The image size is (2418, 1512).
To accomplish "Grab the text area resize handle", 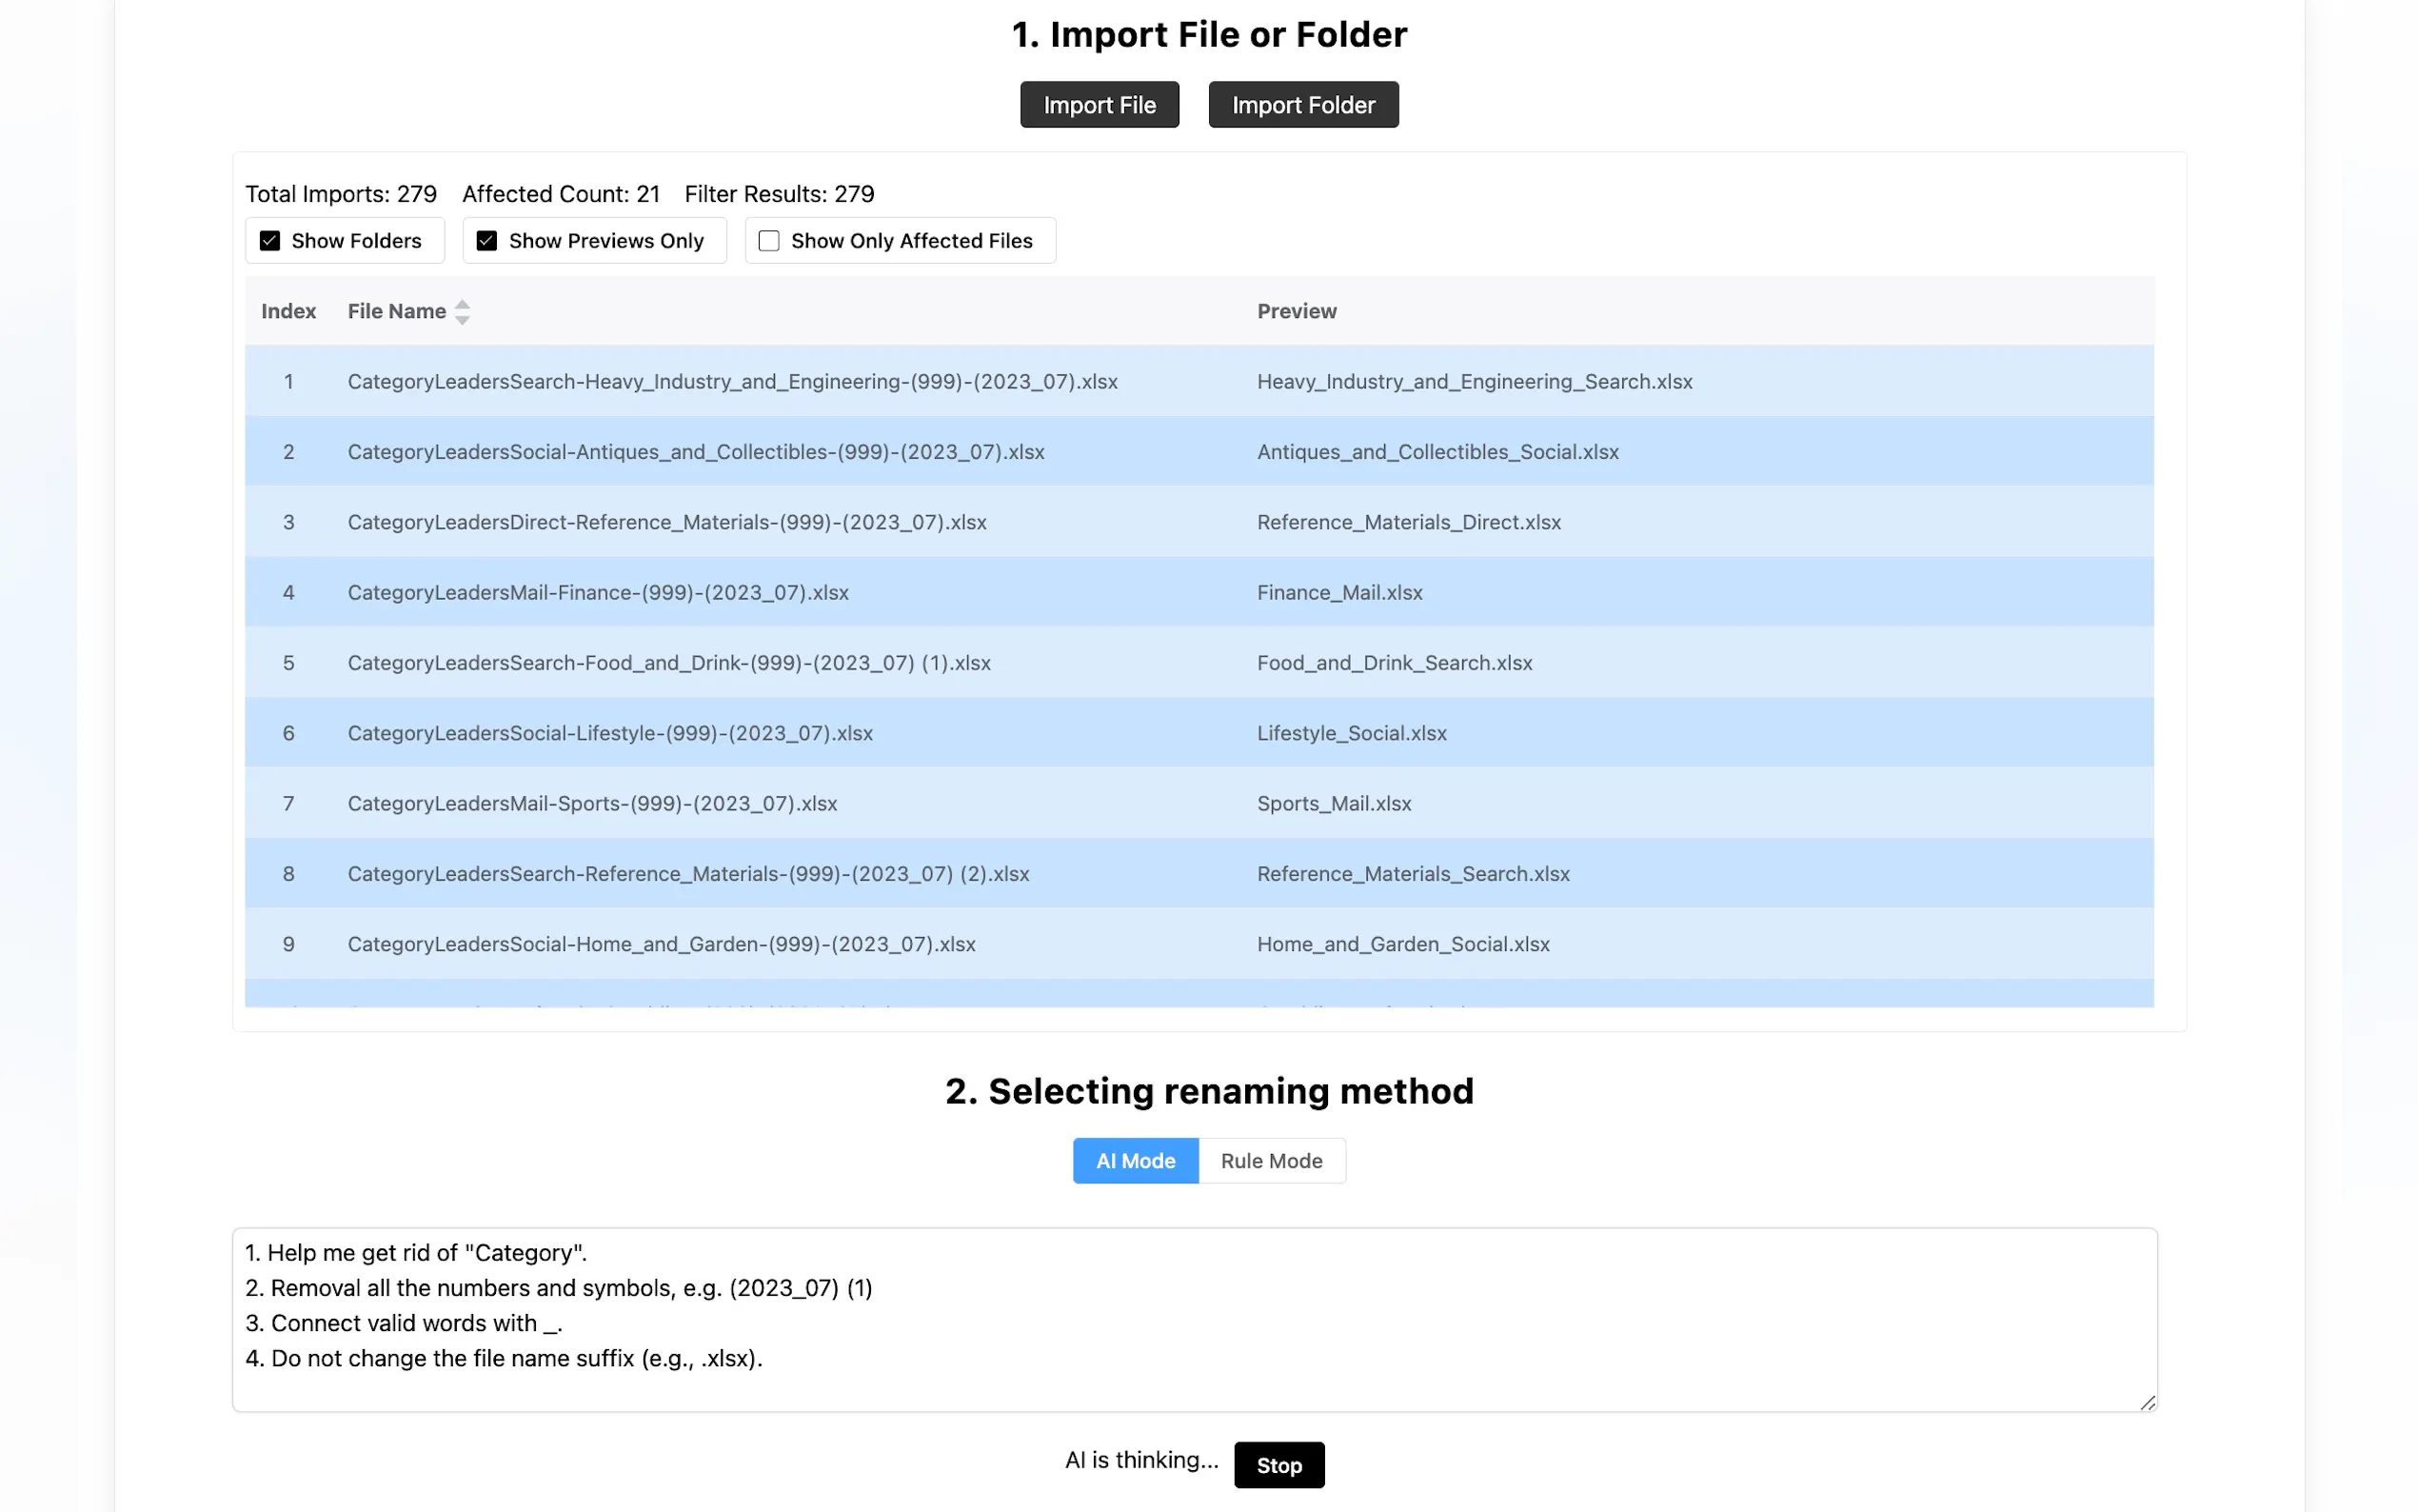I will pos(2147,1402).
